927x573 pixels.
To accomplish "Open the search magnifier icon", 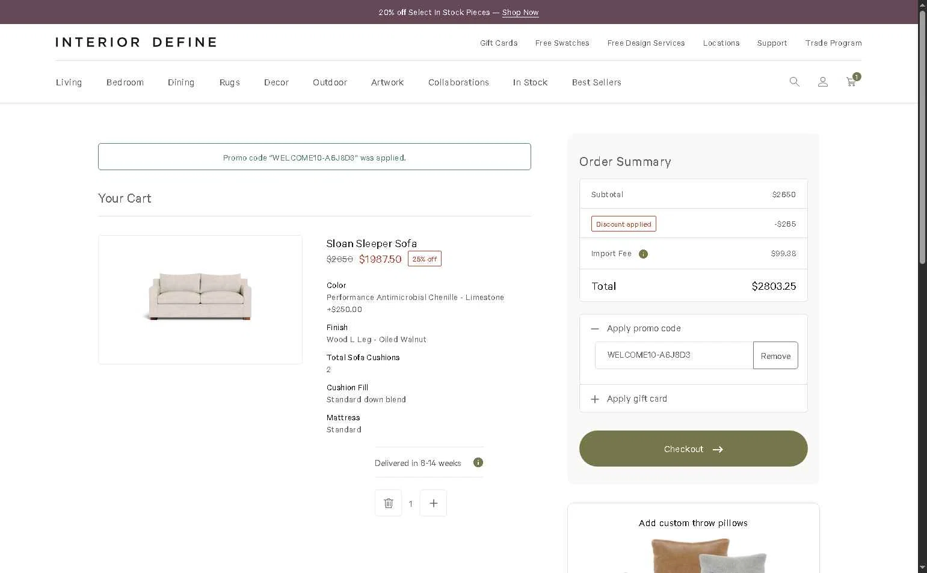I will tap(794, 82).
